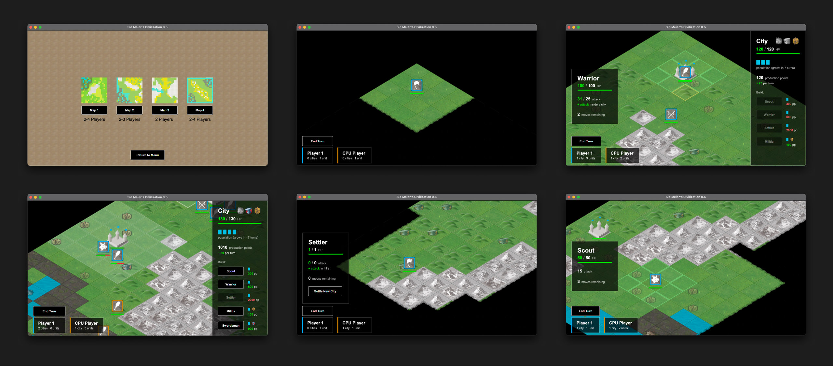Click the blue shield icon next to Swordsman cost
The image size is (833, 366).
[x=249, y=323]
